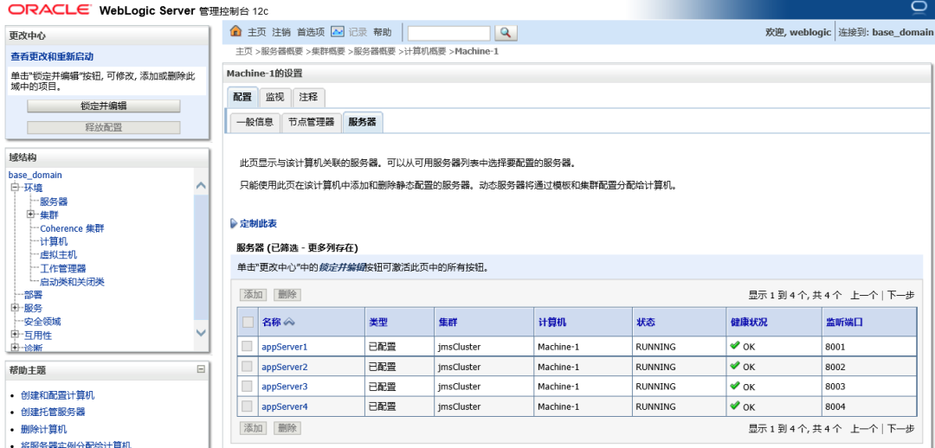Click the magnifier search button
The height and width of the screenshot is (448, 935).
pyautogui.click(x=506, y=33)
